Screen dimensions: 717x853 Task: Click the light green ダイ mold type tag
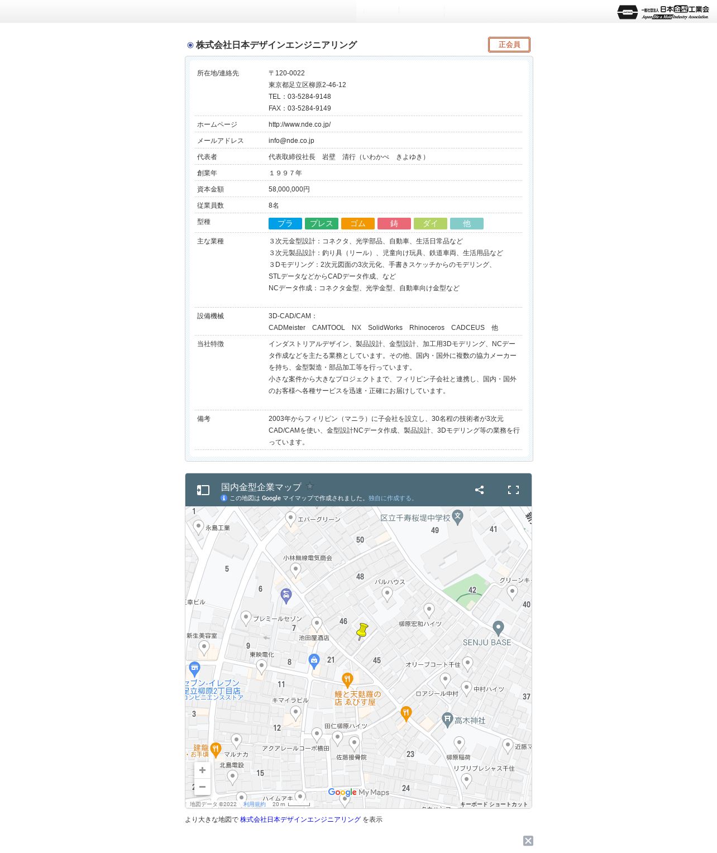coord(431,223)
